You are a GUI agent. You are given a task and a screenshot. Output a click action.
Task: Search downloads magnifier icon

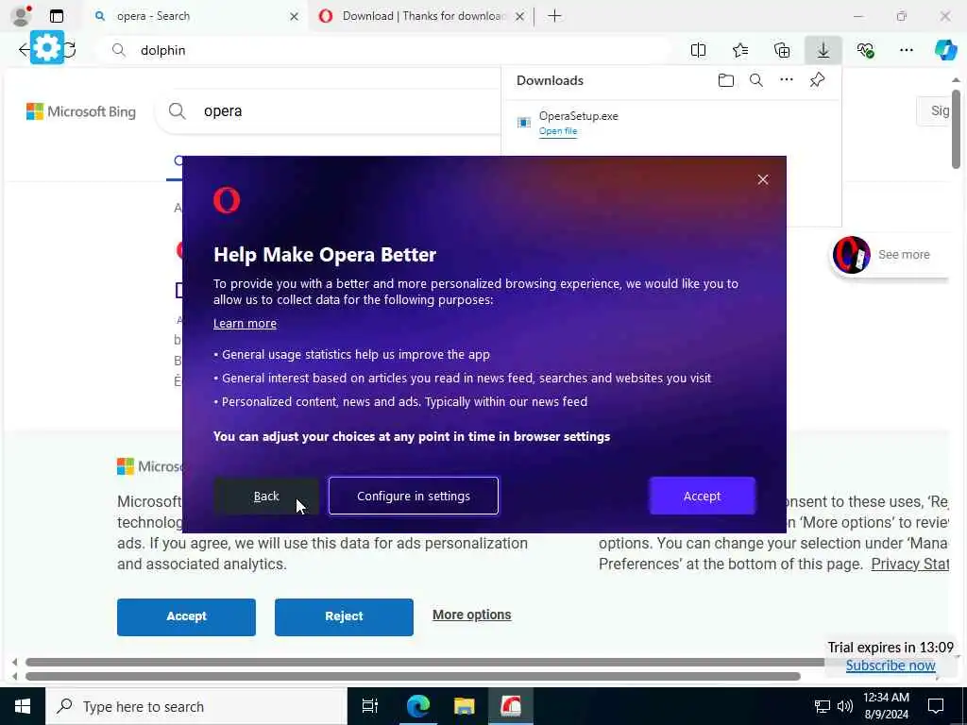(x=756, y=80)
